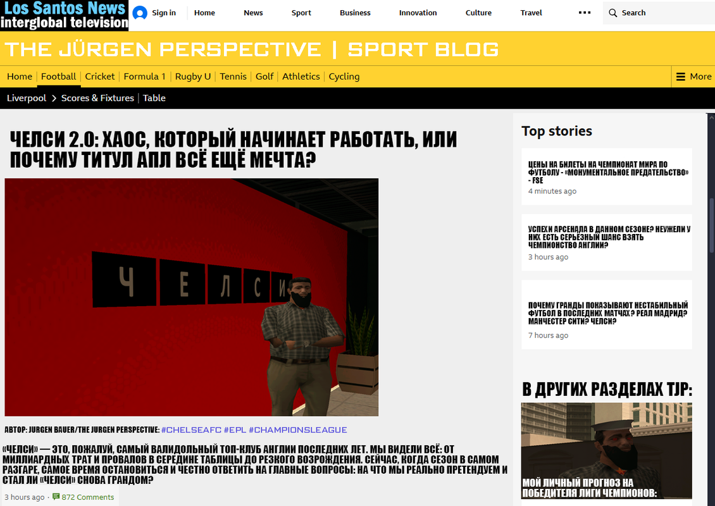715x506 pixels.
Task: Select Home in the yellow sport menu
Action: click(x=20, y=77)
